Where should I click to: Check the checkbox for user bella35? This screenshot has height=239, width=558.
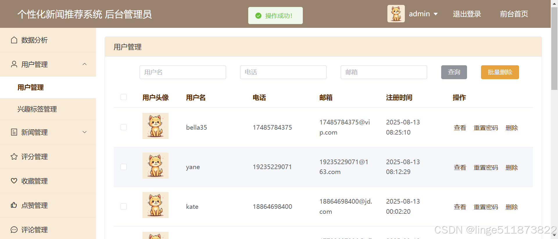(x=124, y=127)
